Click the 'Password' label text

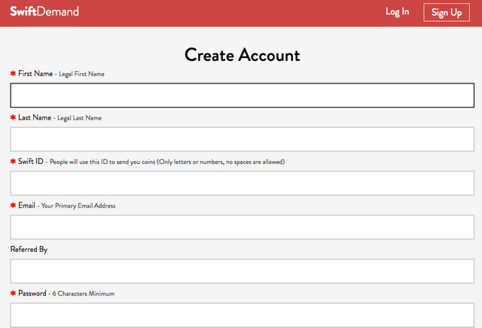pyautogui.click(x=32, y=293)
